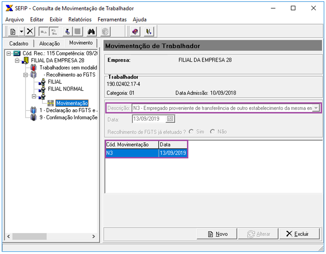Select the FILIAL tree item label

[x=55, y=82]
